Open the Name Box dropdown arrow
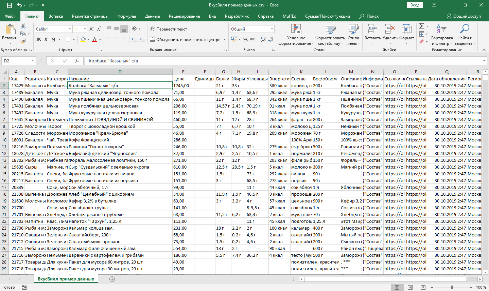489x291 pixels. (33, 61)
